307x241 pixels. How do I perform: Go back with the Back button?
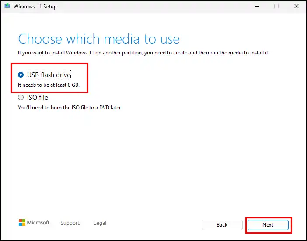tap(222, 225)
